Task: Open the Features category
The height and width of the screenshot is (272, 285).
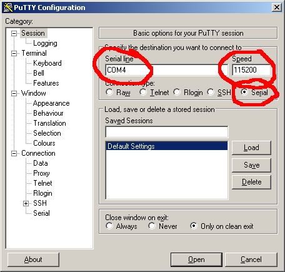Action: [46, 83]
